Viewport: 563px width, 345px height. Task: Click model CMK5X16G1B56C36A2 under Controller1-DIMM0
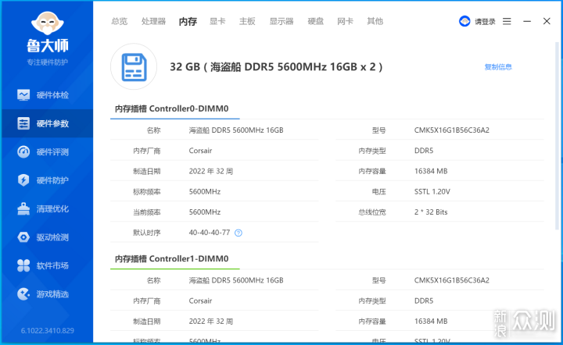452,280
